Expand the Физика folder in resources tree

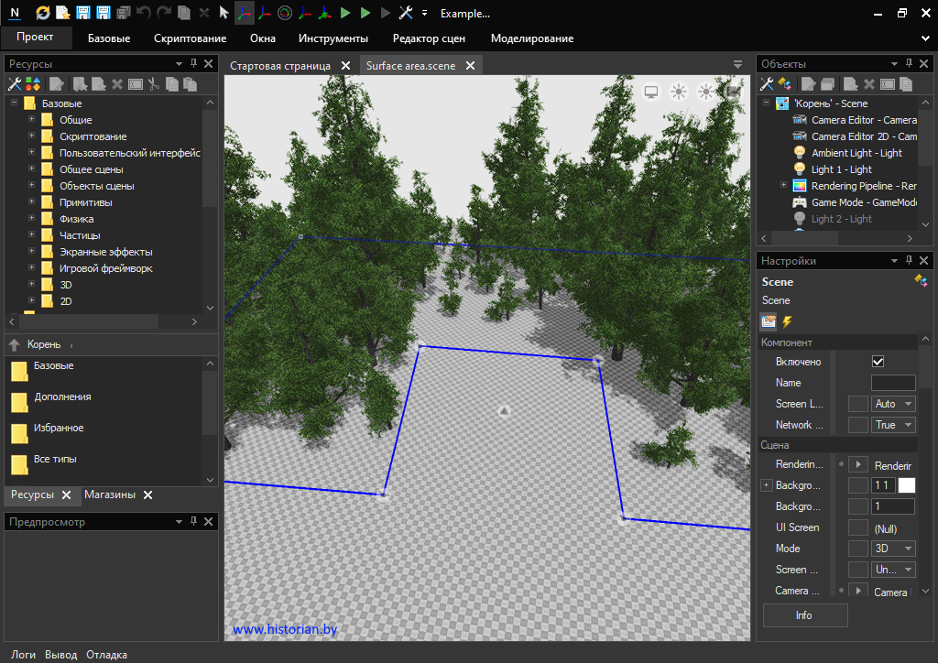[31, 219]
